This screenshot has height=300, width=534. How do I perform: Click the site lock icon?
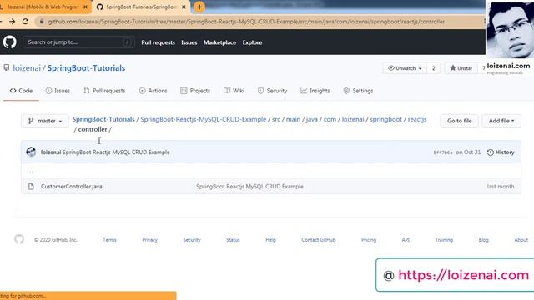pos(42,22)
